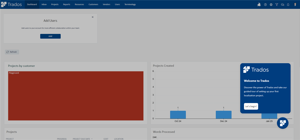This screenshot has width=300, height=140.
Task: Open the chat conversations icon
Action: pos(282,4)
